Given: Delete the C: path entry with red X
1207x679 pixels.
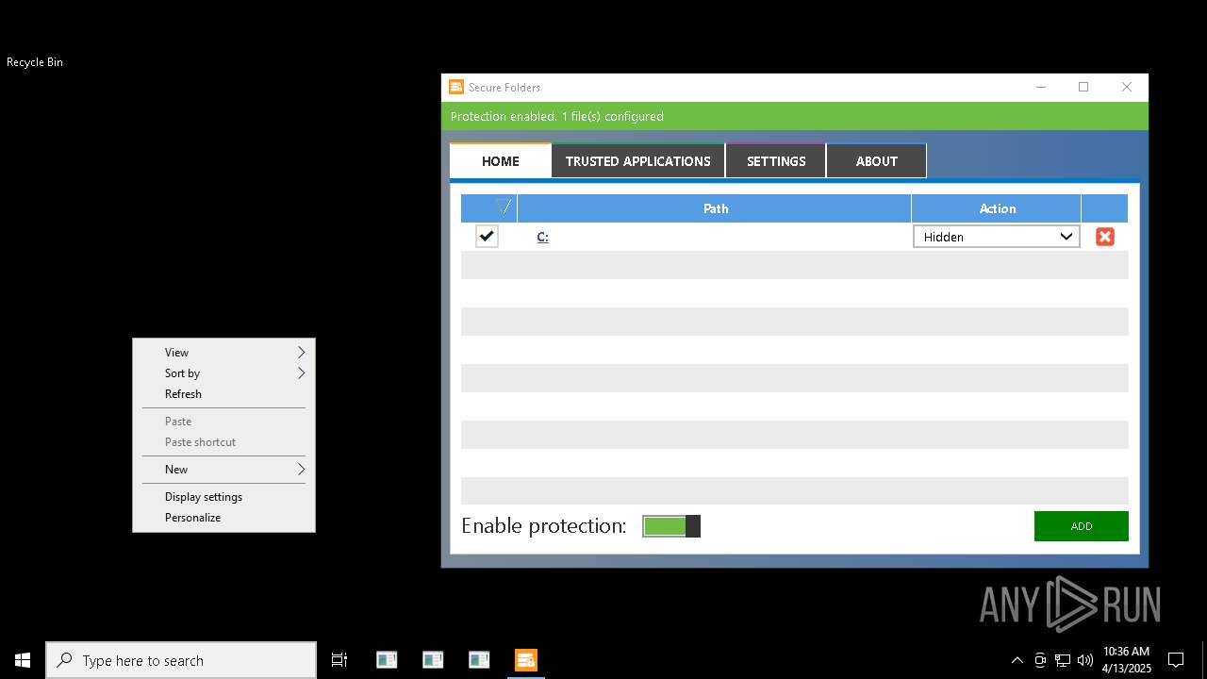Looking at the screenshot, I should (x=1104, y=237).
